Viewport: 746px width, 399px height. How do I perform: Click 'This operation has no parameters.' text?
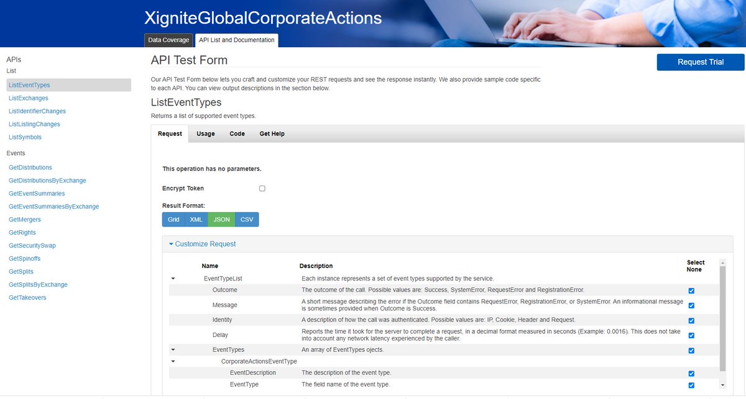click(211, 169)
